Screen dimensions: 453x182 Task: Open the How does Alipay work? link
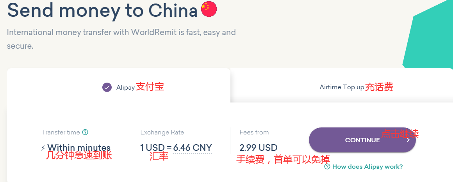pyautogui.click(x=367, y=167)
